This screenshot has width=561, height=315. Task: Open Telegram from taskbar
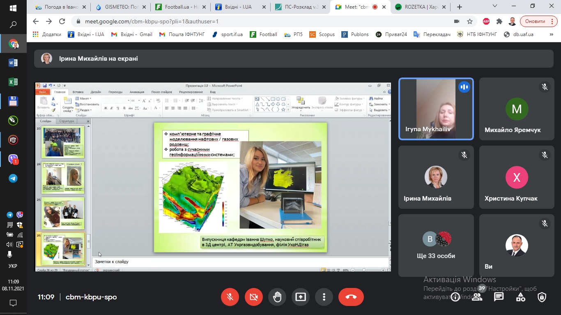point(13,178)
